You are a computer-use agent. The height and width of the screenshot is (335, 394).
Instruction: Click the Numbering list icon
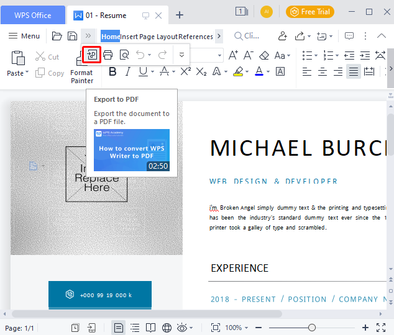tap(328, 55)
